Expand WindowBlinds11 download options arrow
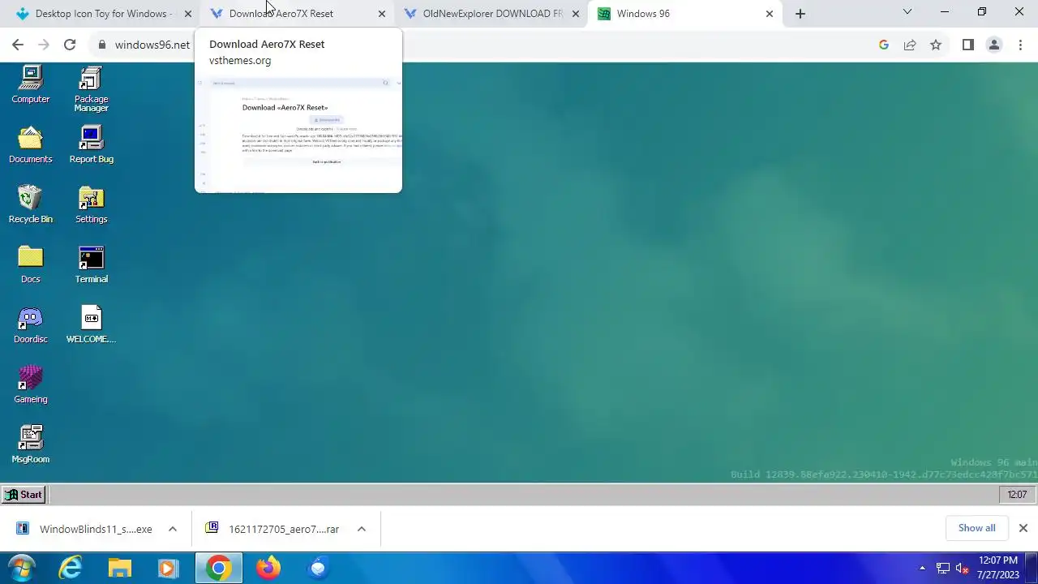 [x=173, y=529]
